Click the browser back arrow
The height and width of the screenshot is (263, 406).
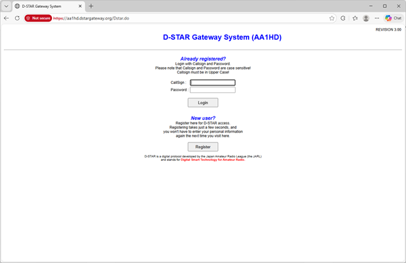click(x=7, y=18)
